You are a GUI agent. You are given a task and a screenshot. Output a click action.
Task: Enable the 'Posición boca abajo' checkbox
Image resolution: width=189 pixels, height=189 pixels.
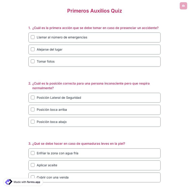pyautogui.click(x=33, y=122)
